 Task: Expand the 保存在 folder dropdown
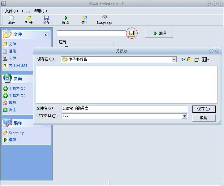point(174,59)
